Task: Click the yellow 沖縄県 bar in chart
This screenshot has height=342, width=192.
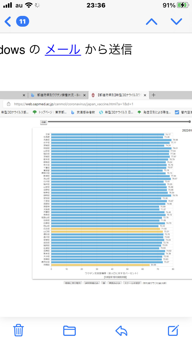Action: point(100,265)
